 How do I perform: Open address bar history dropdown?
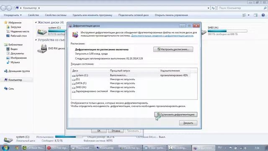tap(208, 8)
